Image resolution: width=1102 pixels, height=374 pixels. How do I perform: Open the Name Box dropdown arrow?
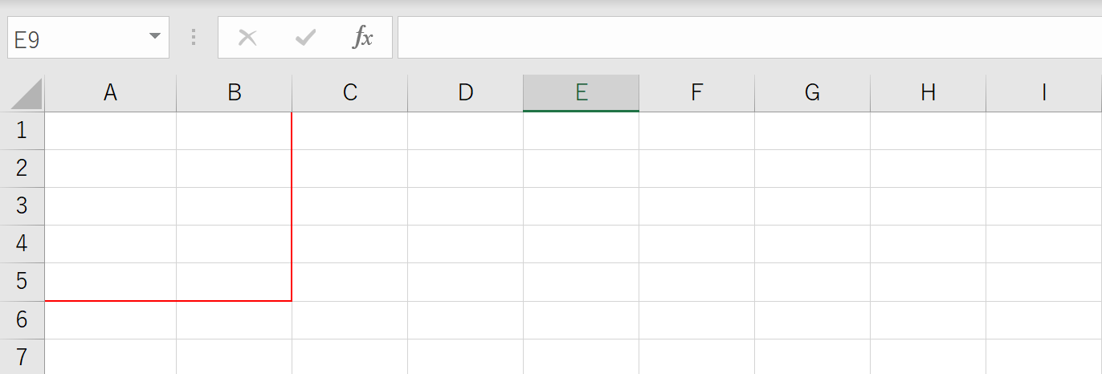(x=155, y=37)
